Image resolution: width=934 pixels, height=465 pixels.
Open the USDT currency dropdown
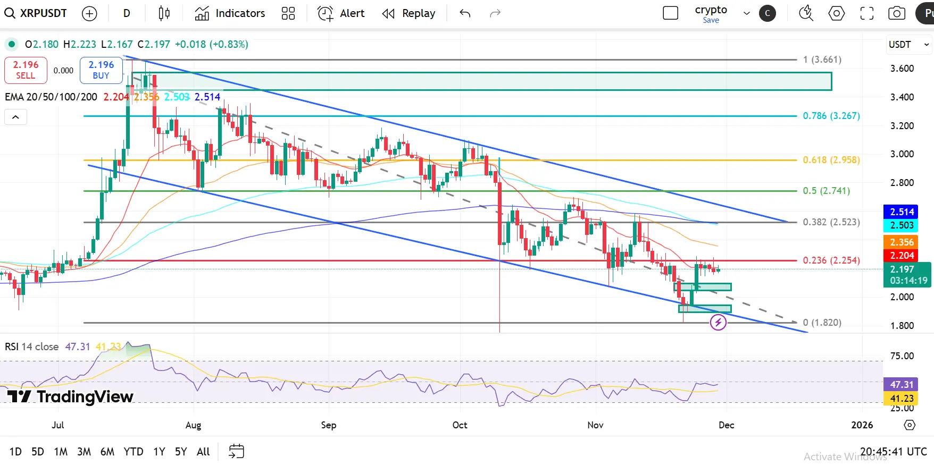click(x=908, y=45)
